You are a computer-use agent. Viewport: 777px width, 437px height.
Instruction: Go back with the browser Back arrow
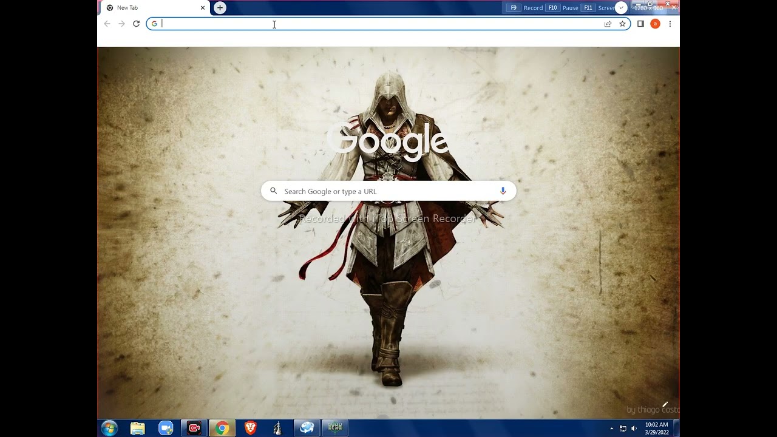pos(107,24)
